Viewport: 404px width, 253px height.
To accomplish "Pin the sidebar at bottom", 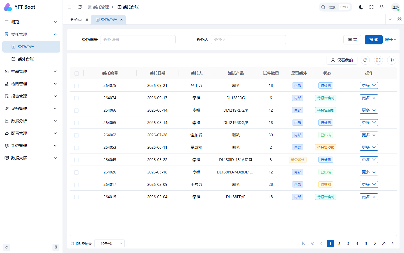I will [x=56, y=247].
